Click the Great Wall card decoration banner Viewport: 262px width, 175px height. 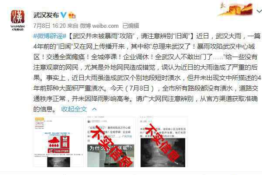pyautogui.click(x=235, y=10)
